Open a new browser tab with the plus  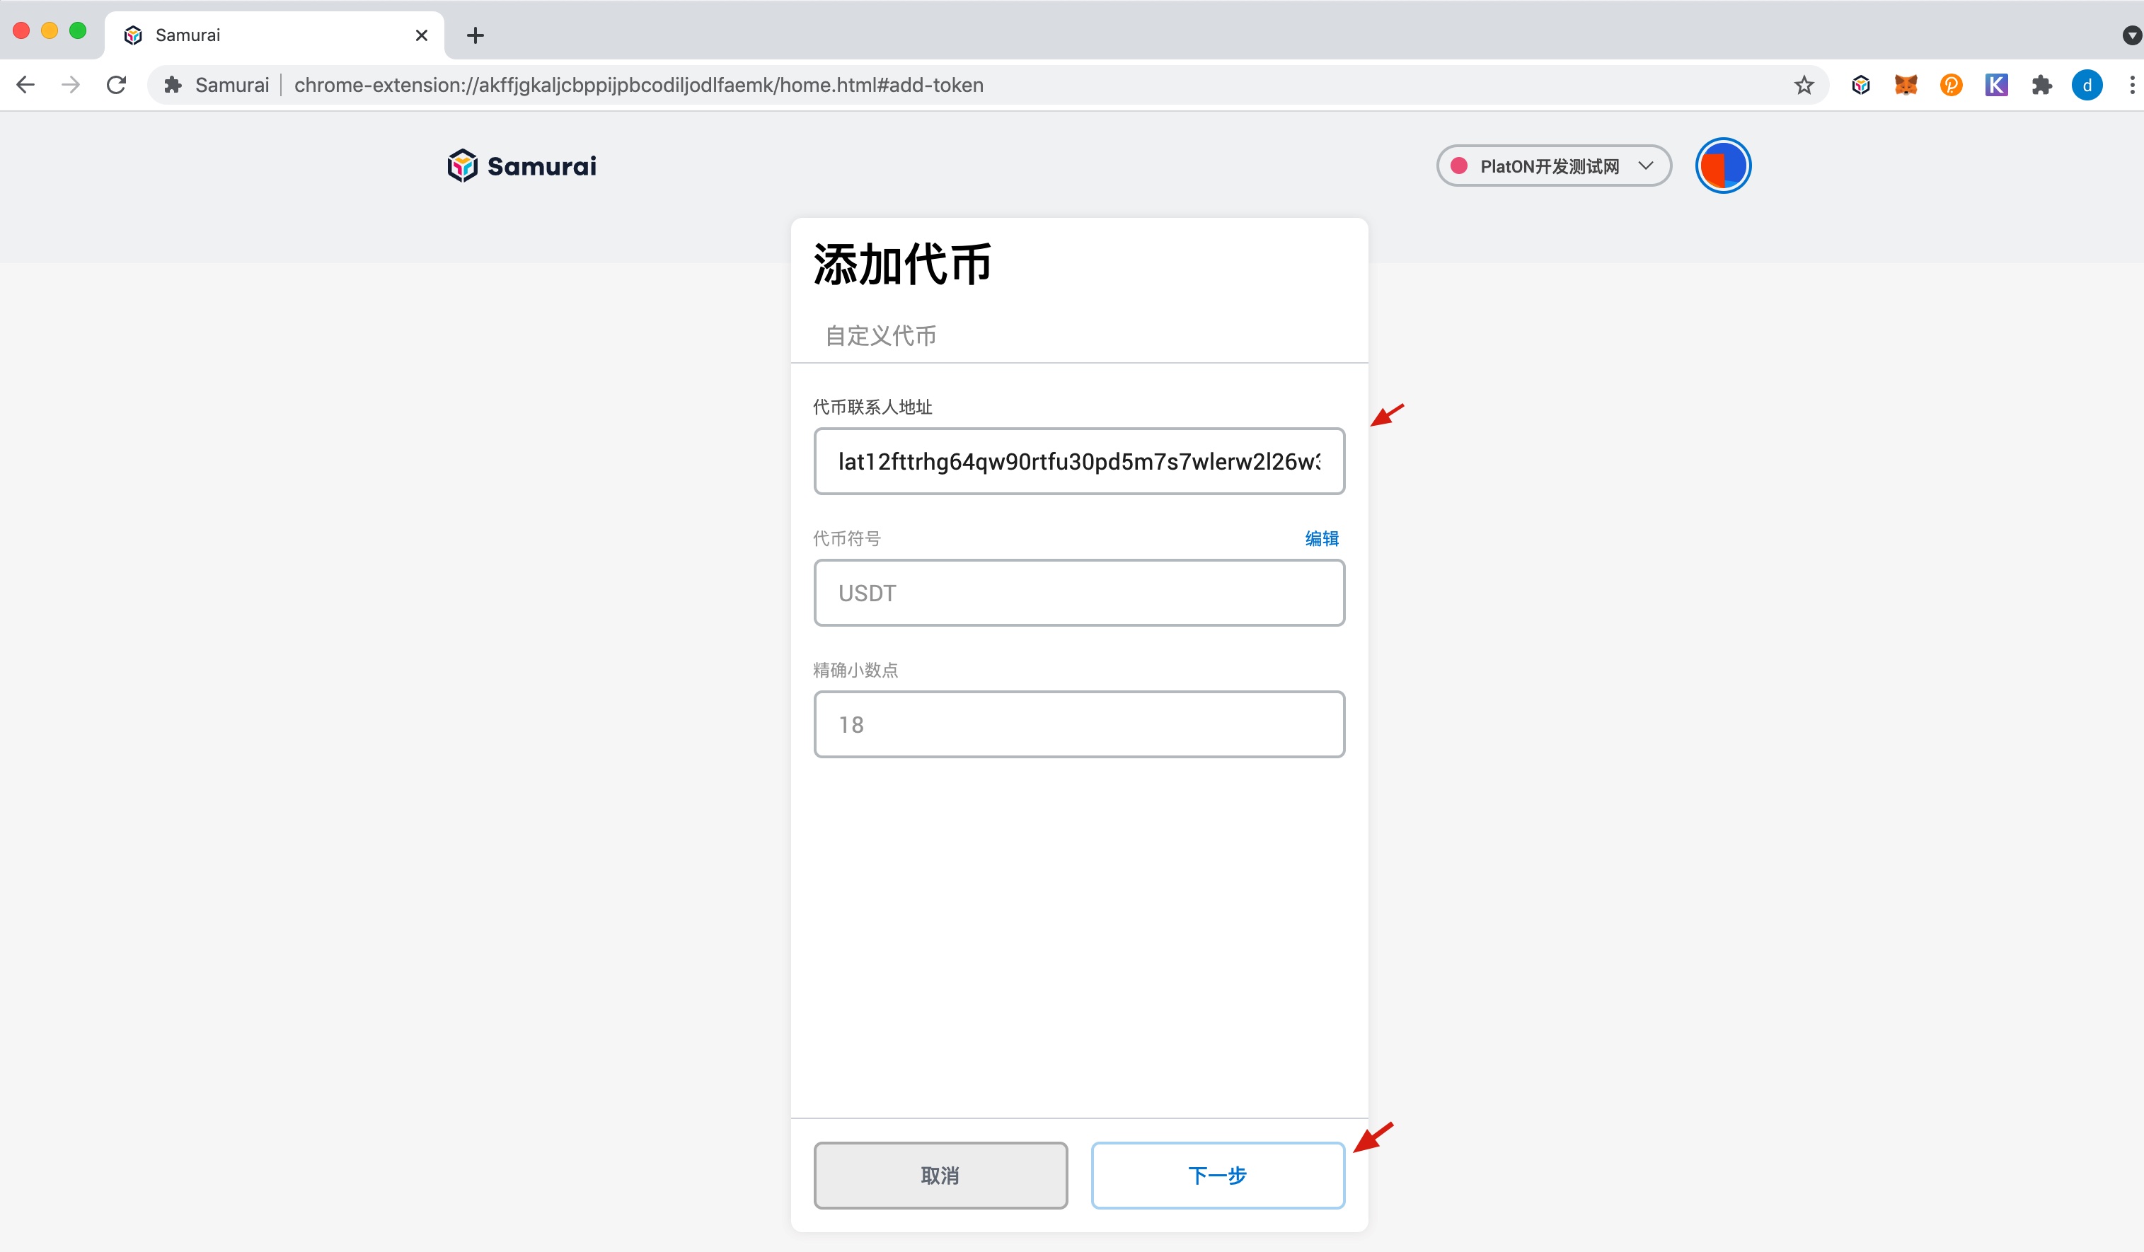click(476, 35)
